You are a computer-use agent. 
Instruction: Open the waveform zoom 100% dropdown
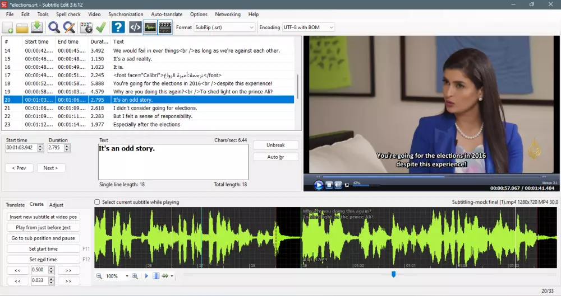click(127, 276)
